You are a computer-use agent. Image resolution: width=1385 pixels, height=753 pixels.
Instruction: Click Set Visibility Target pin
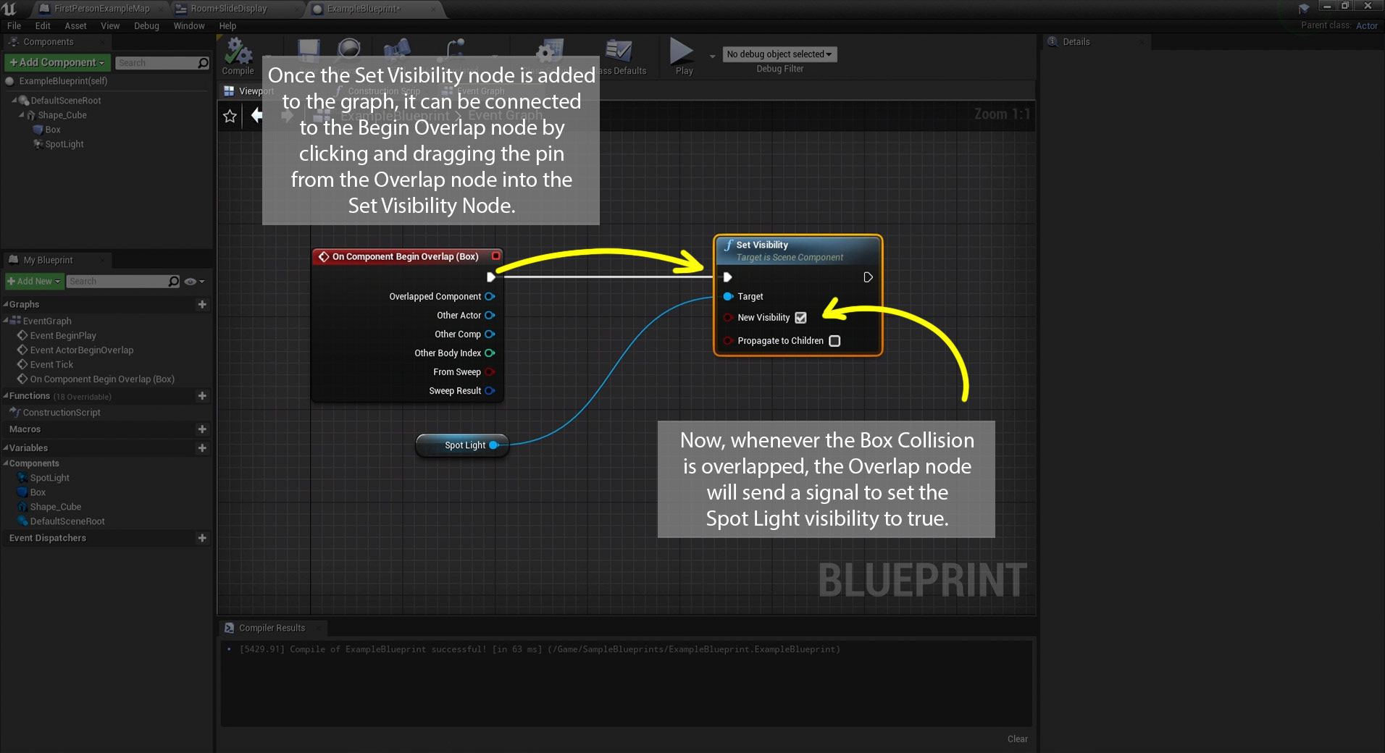(728, 296)
